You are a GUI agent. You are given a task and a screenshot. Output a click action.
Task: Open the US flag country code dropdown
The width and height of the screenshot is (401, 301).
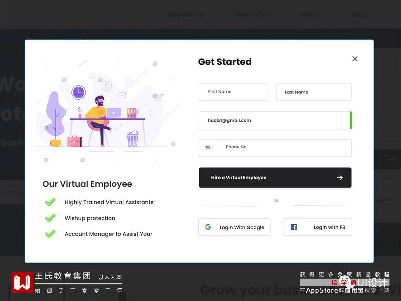pos(209,147)
